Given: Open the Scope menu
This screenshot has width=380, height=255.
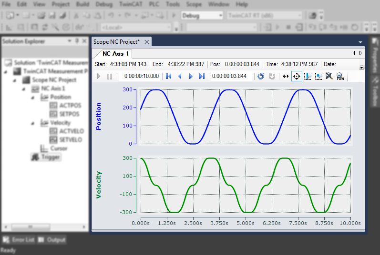Looking at the screenshot, I should (x=194, y=4).
